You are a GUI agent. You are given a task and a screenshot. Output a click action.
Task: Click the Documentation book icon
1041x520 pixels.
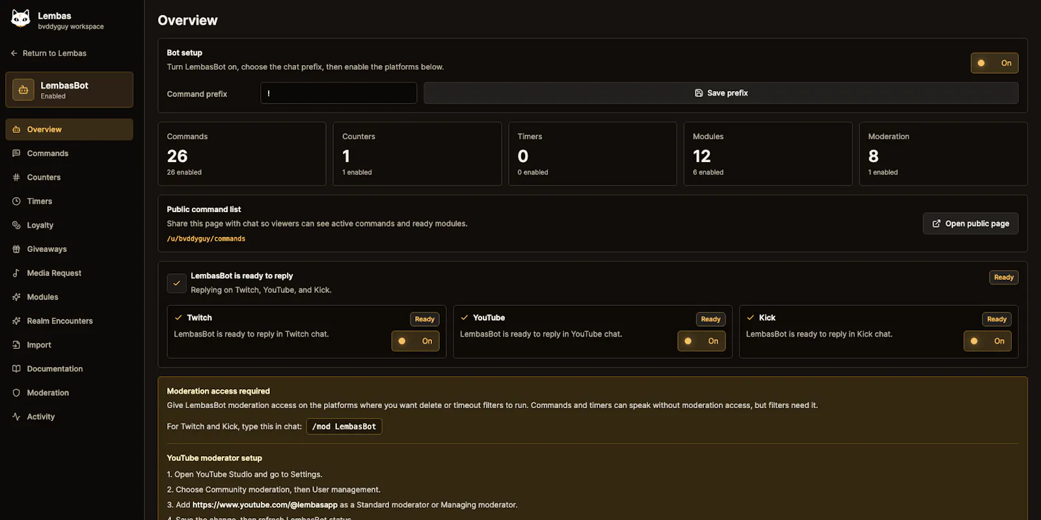(16, 369)
